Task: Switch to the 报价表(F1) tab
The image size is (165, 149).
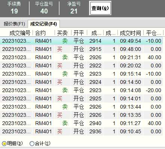Action: tap(14, 24)
